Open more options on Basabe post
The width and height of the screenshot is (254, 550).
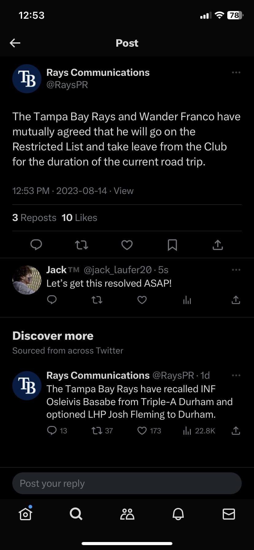(236, 375)
